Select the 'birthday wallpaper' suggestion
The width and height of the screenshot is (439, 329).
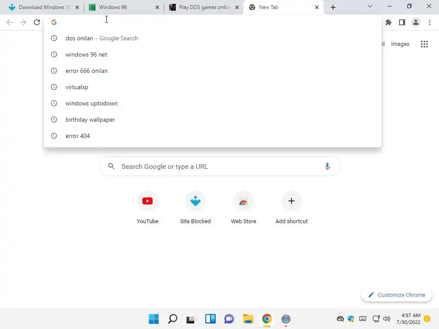pyautogui.click(x=213, y=120)
